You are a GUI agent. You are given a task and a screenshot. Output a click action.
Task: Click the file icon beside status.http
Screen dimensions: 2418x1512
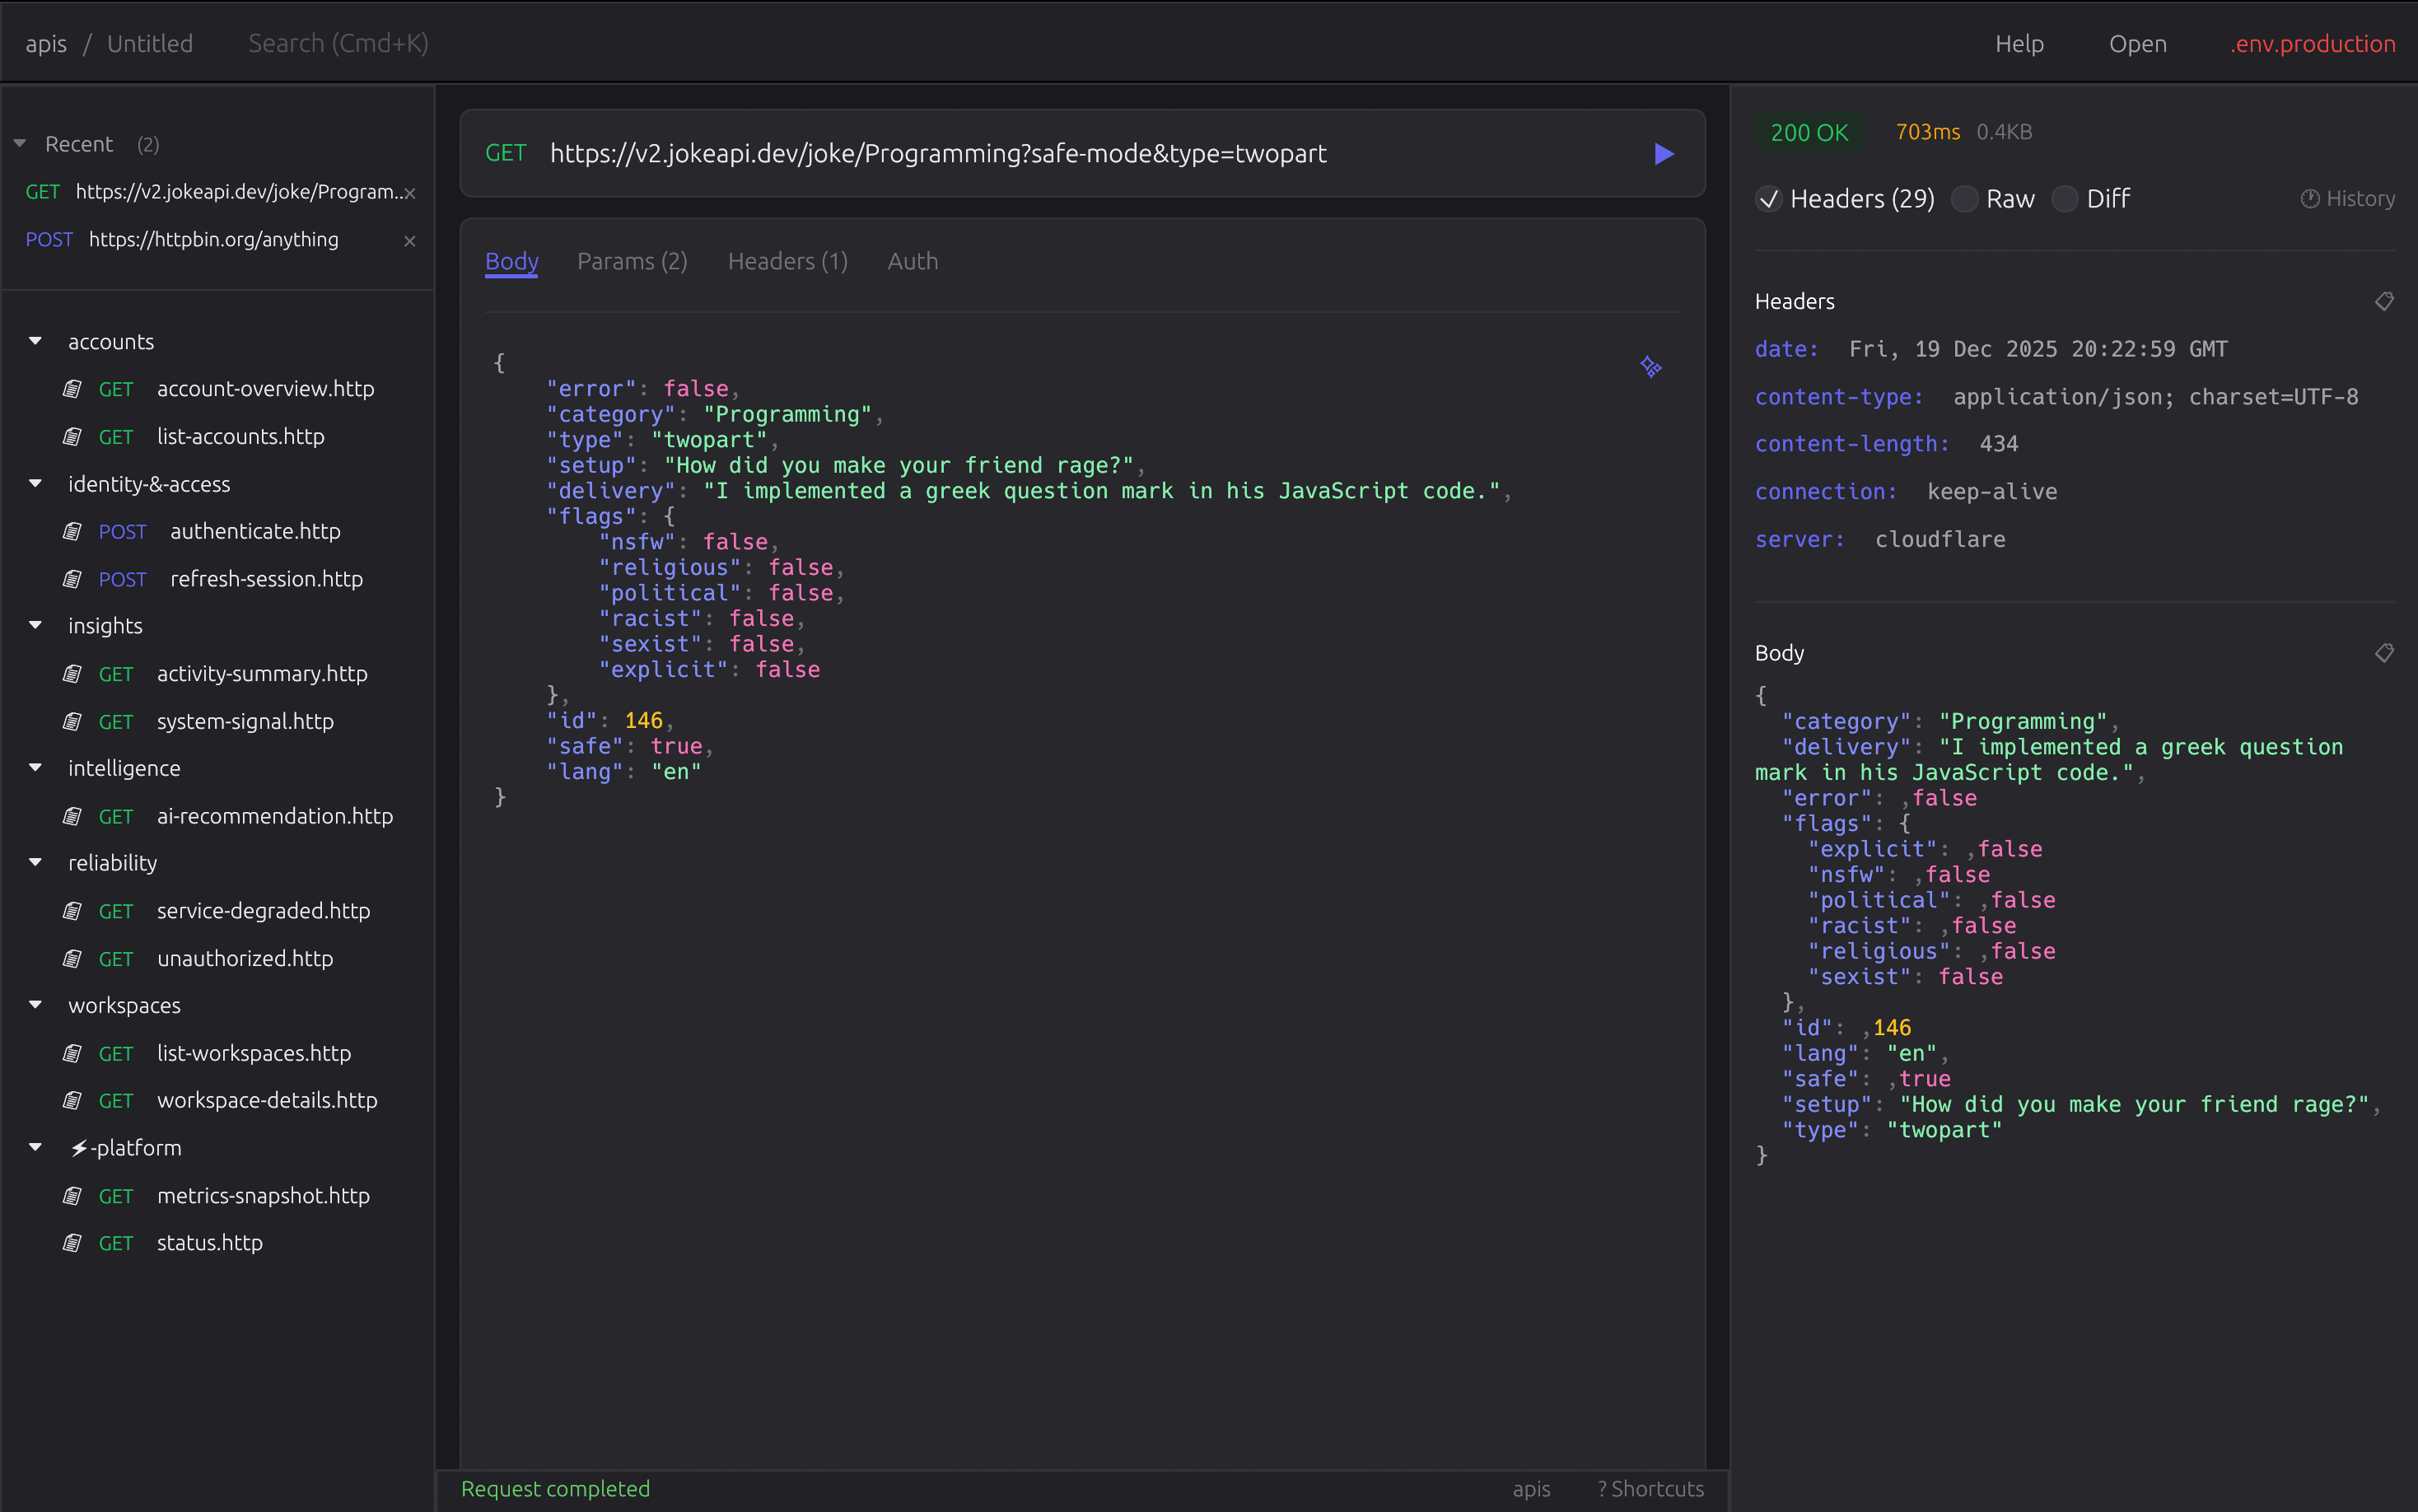click(72, 1243)
